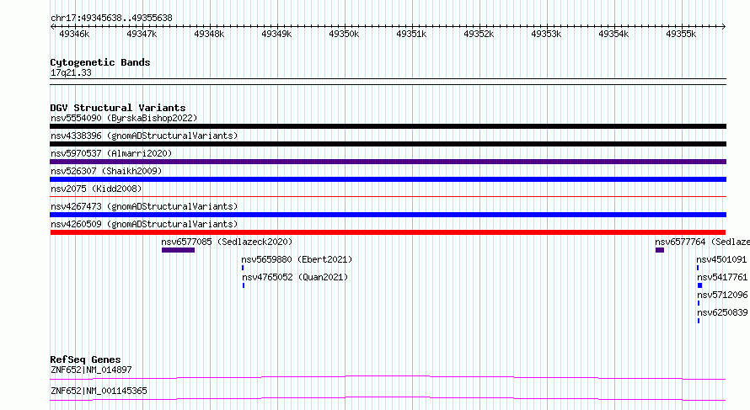Click the ZNF652|NM_014897 gene label
750x410 pixels.
pyautogui.click(x=91, y=370)
